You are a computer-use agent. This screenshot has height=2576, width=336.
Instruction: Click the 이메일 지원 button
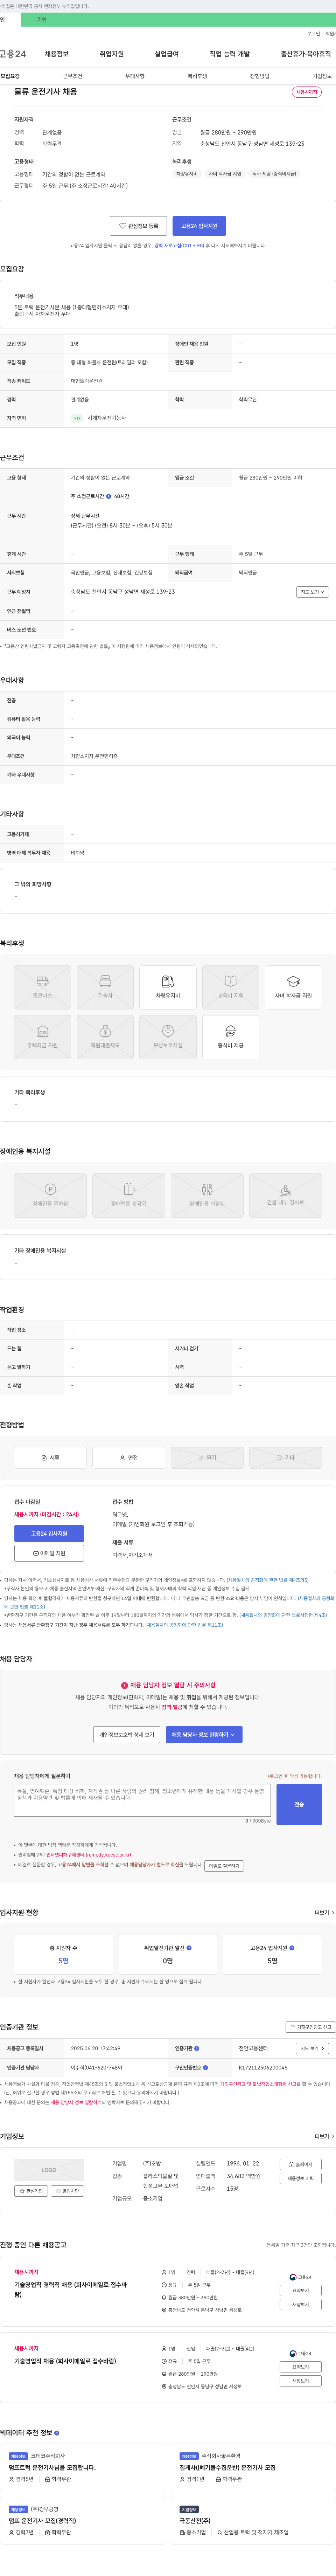tap(49, 1553)
